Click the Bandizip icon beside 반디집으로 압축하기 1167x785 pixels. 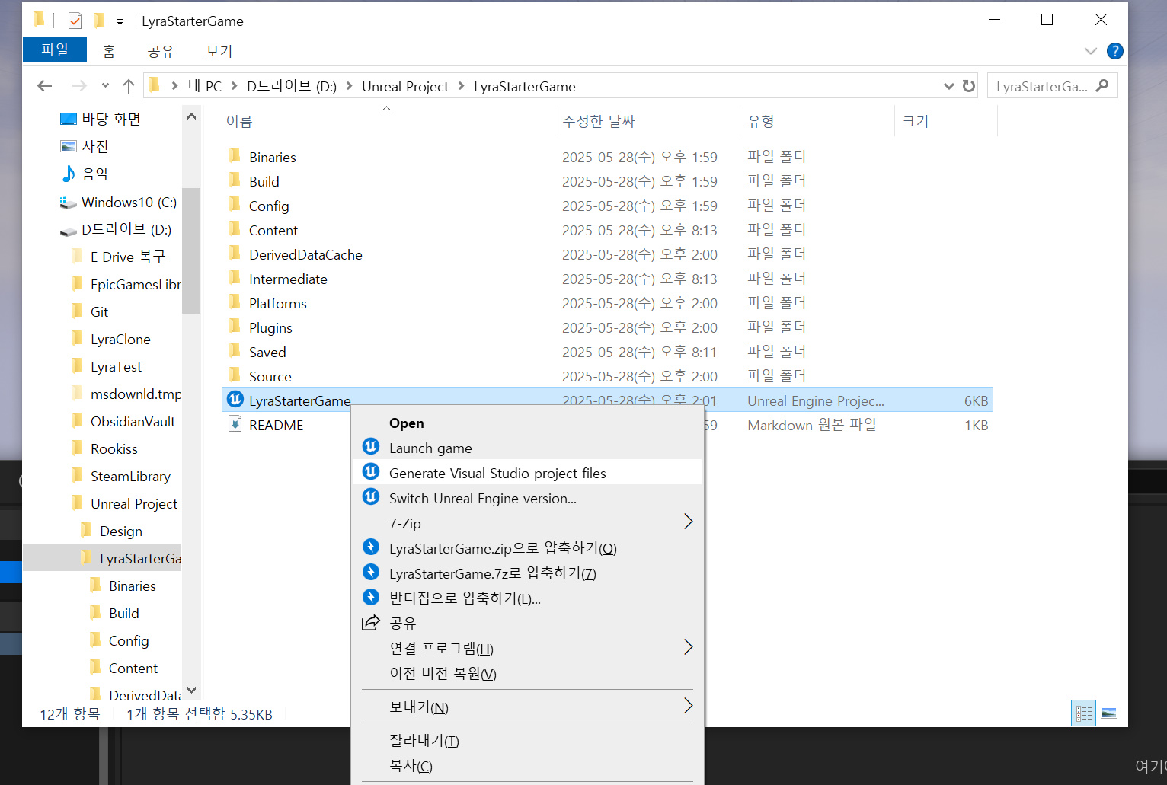click(x=371, y=598)
